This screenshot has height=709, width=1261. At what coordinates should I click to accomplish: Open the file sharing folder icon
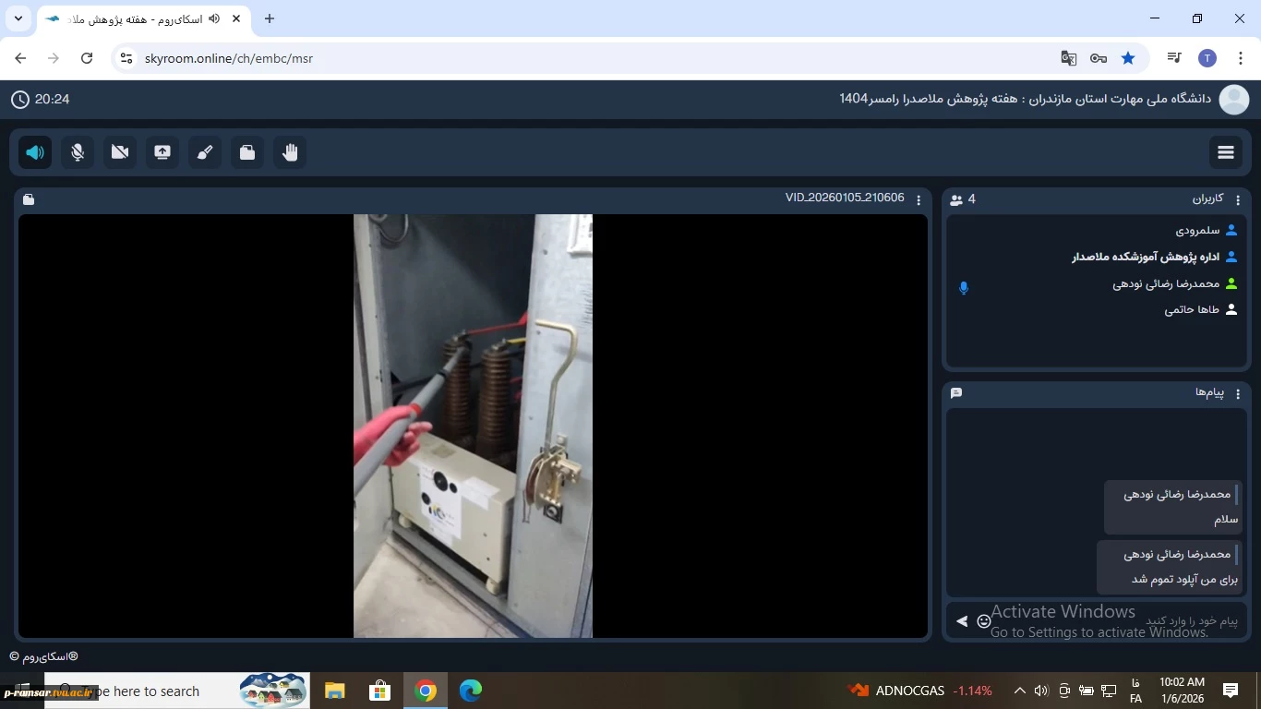[x=247, y=152]
